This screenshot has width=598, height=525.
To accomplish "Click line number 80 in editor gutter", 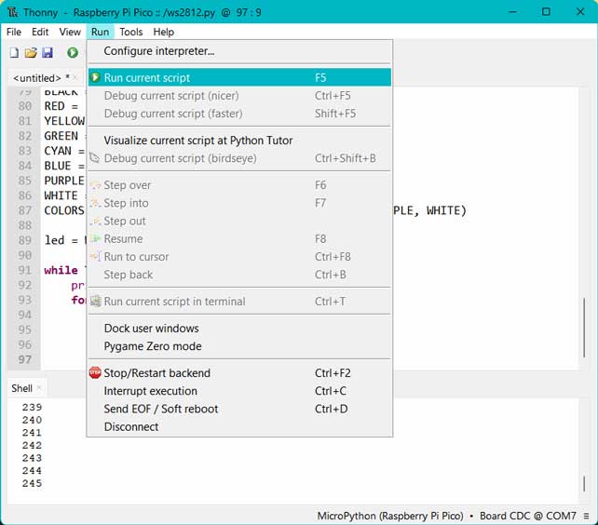I will (x=25, y=106).
